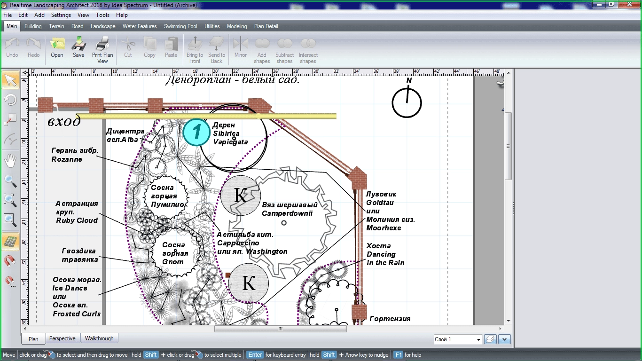The image size is (642, 361).
Task: Select the вход text label
Action: 64,122
